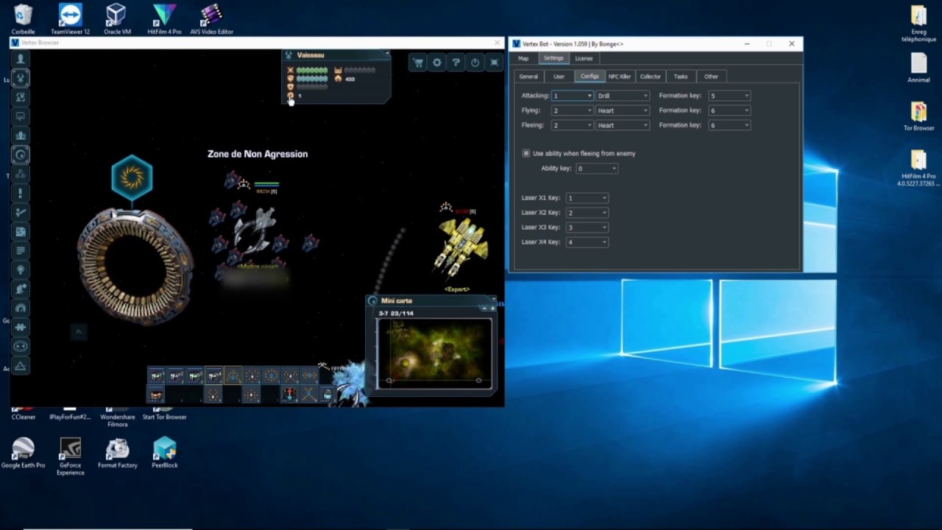Open HitFilm 4 Pro desktop shortcut
942x530 pixels.
point(164,20)
